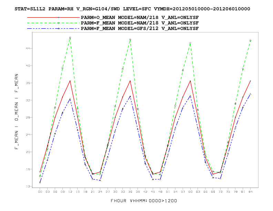The height and width of the screenshot is (211, 273).
Task: Select legend entry PARM=O_MEAN MODEL=NAM/218
Action: pyautogui.click(x=140, y=18)
